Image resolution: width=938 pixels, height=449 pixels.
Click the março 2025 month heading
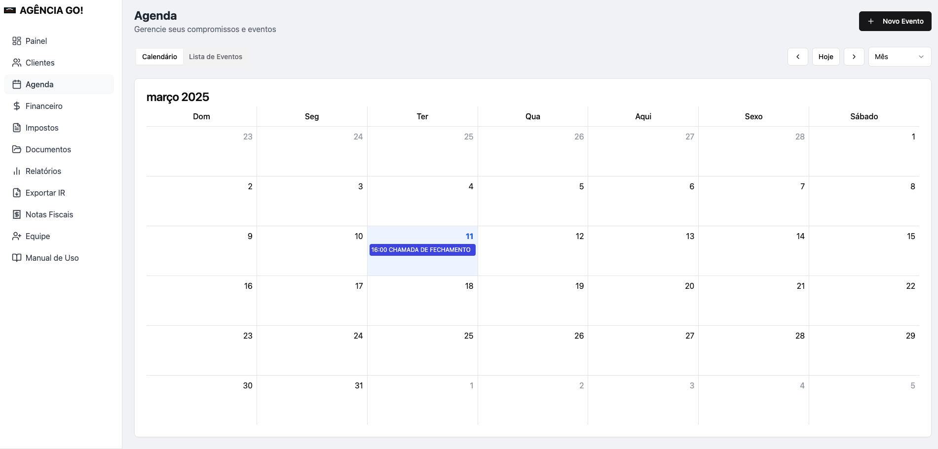tap(178, 97)
